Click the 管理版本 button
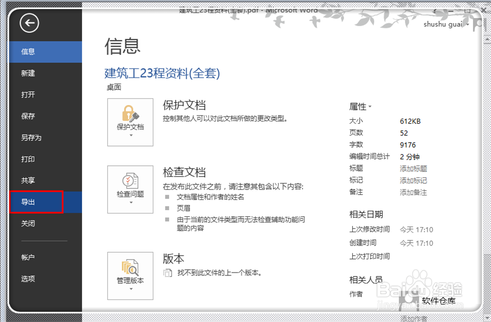The image size is (491, 322). click(130, 276)
